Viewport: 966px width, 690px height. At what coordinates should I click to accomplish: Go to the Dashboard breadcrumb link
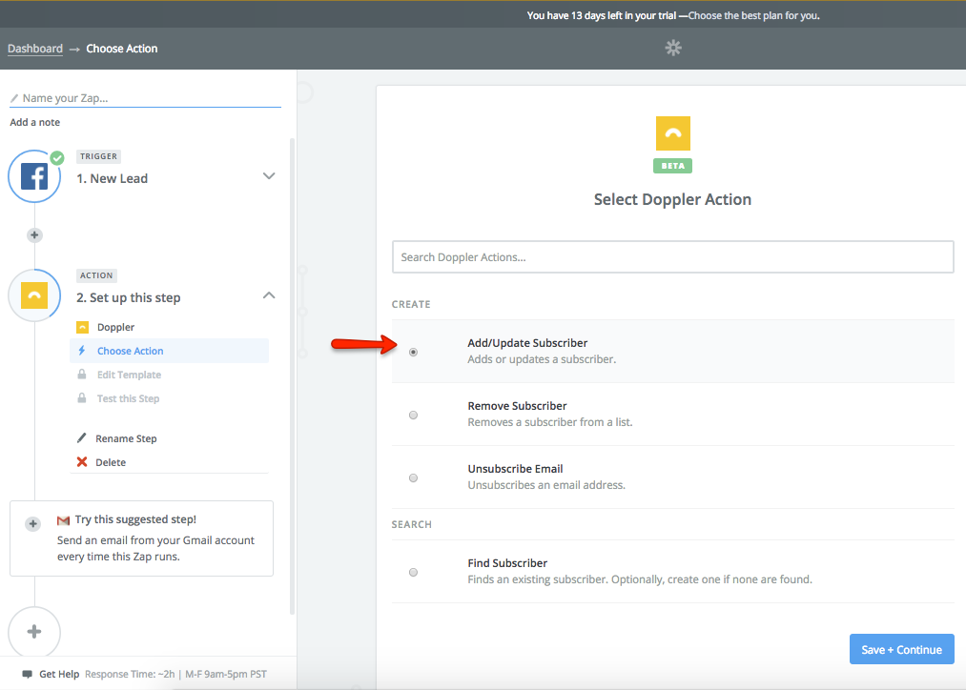point(35,49)
